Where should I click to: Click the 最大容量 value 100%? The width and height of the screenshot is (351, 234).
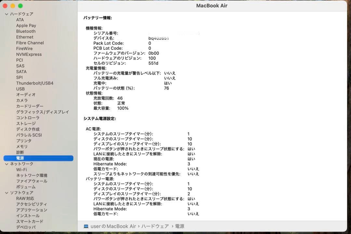(123, 108)
